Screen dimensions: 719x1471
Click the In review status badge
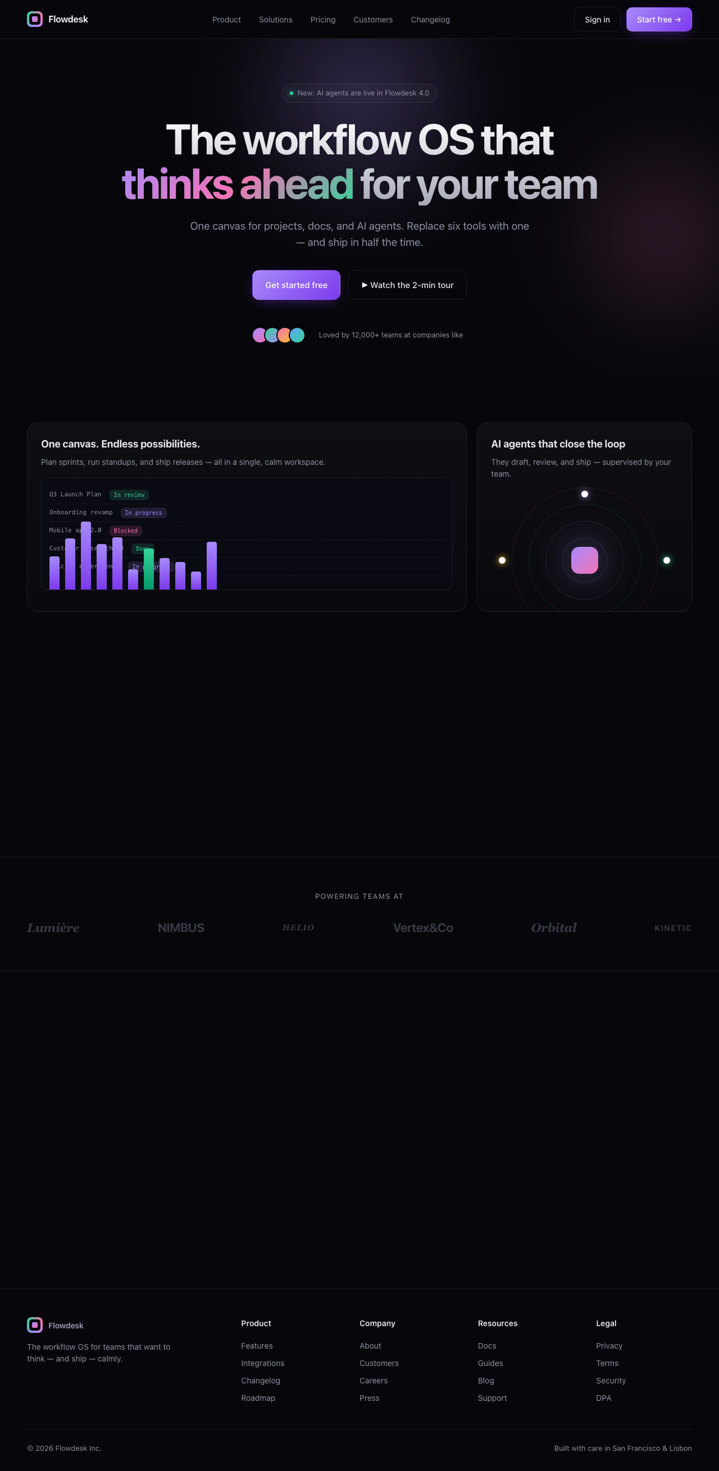tap(129, 495)
